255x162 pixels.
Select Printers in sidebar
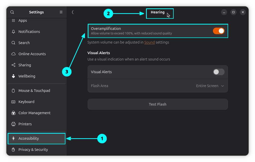[37, 124]
